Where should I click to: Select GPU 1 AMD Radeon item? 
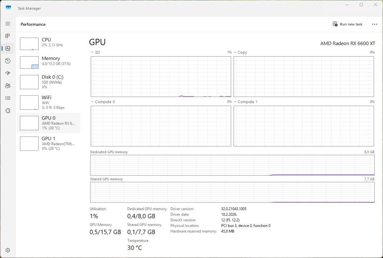49,143
